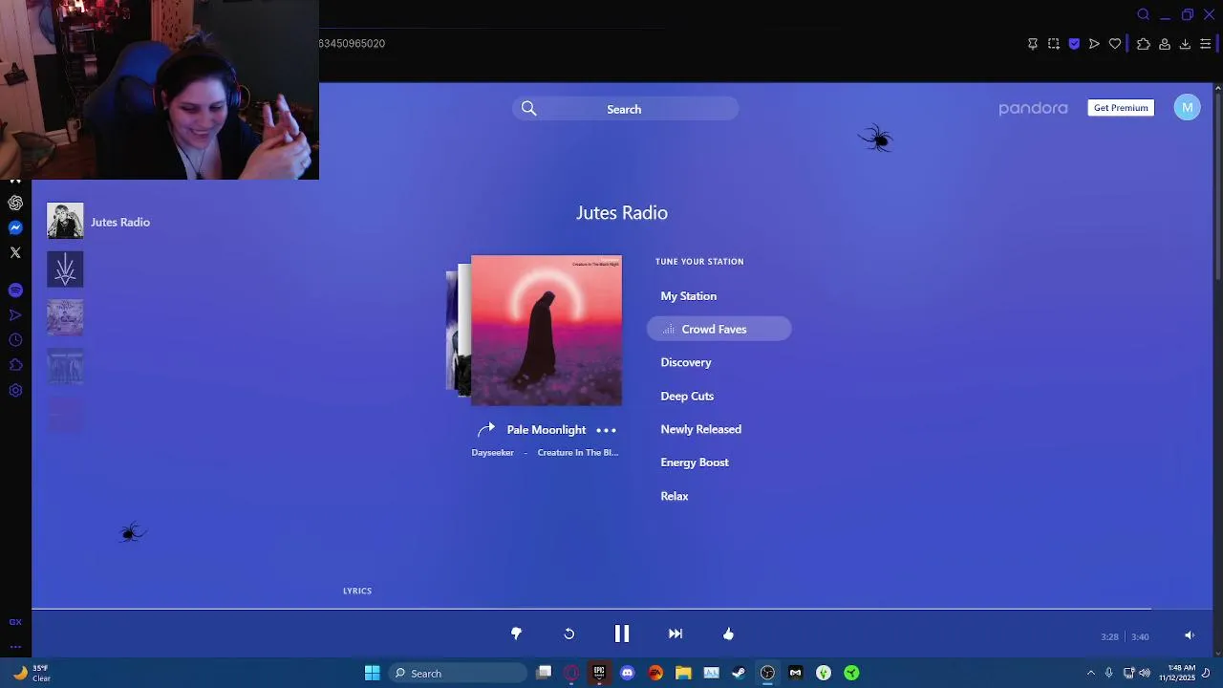Focus the Pandora Search field
This screenshot has width=1223, height=688.
pyautogui.click(x=625, y=109)
